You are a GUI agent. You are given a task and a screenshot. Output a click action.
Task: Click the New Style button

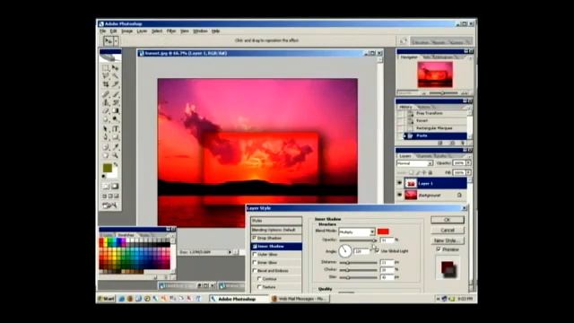pos(448,240)
